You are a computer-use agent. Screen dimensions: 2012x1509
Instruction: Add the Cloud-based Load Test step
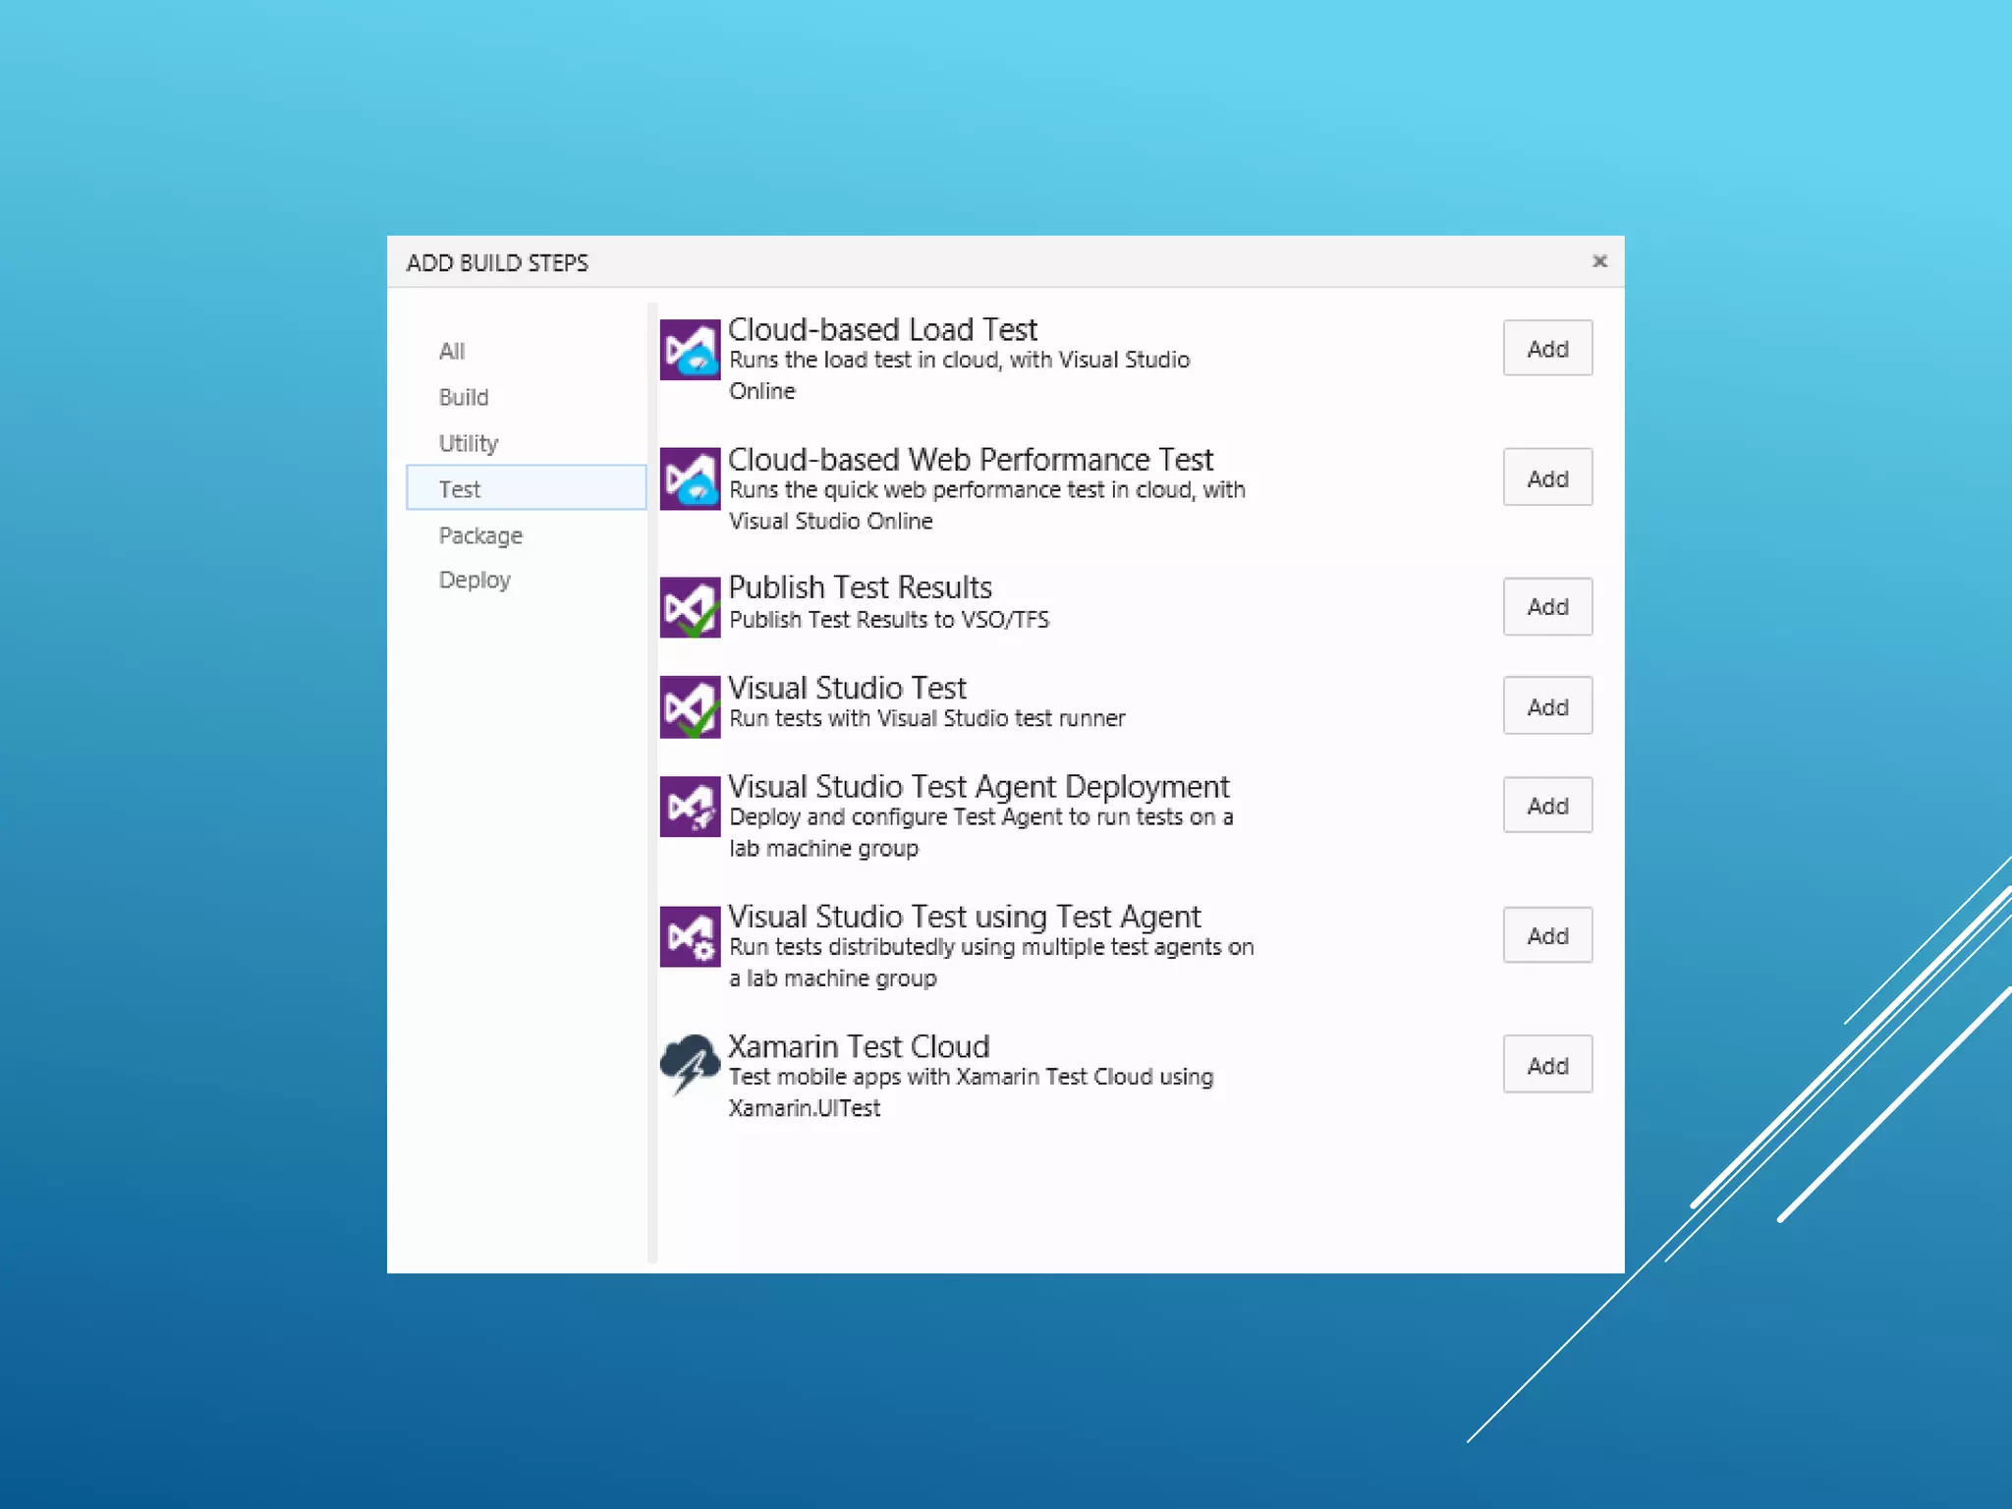click(x=1547, y=349)
